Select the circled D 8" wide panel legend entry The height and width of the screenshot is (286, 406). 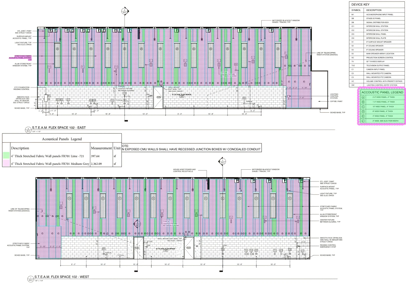363,111
